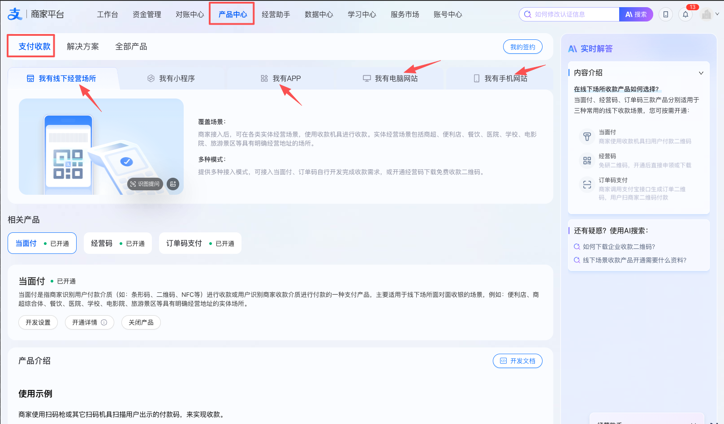Screen dimensions: 724x424
Task: Click the question 在线下场所收款产品如何选择?
Action: coord(616,89)
